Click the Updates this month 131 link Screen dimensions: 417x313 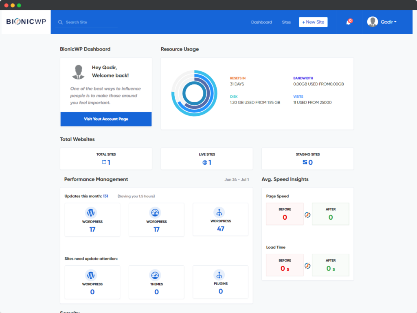point(105,196)
